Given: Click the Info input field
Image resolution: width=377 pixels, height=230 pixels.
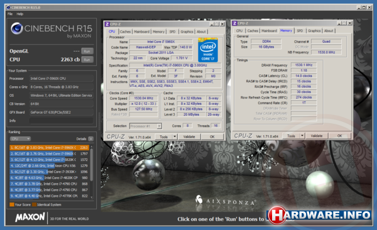Looking at the screenshot, I should coord(62,121).
